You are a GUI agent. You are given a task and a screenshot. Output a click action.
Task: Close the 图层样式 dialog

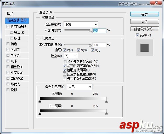156,3
